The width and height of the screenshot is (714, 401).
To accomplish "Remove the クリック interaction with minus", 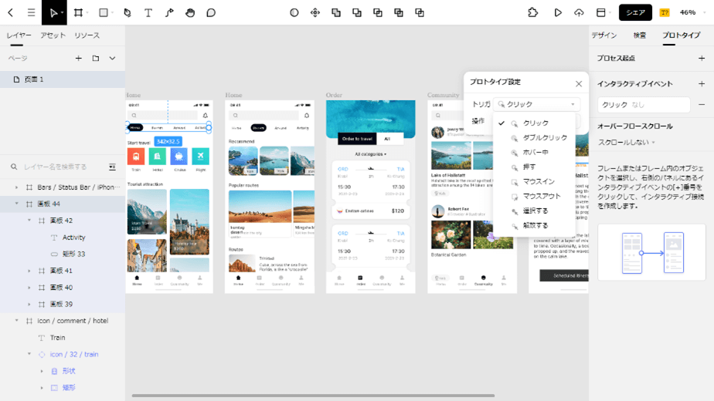I will [702, 105].
